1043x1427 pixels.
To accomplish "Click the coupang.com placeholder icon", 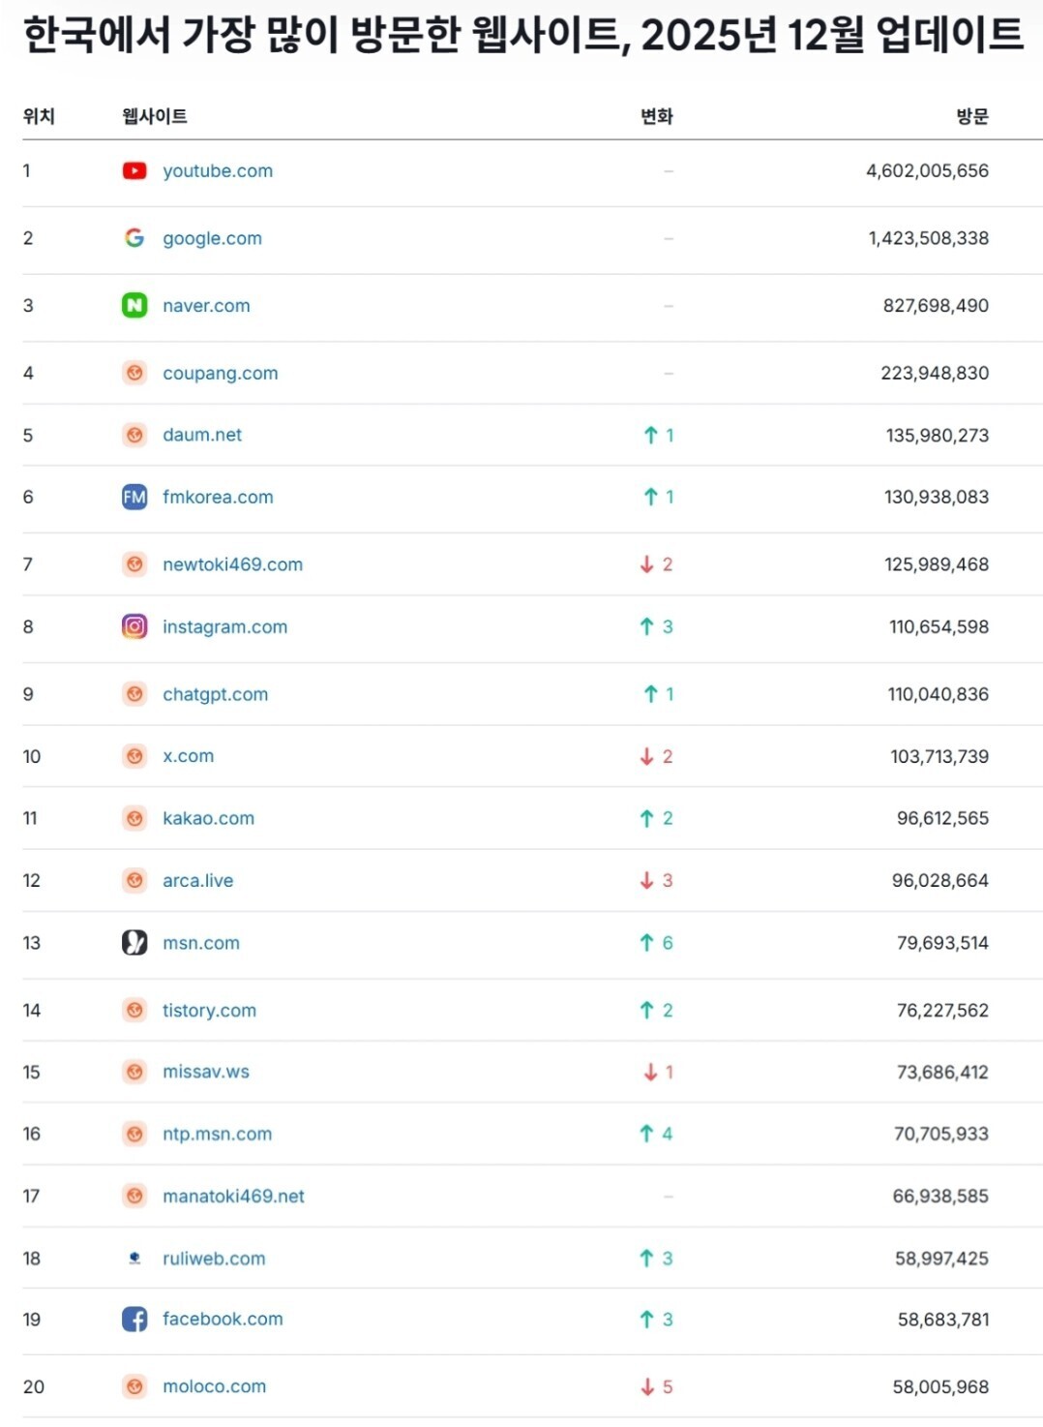I will click(134, 374).
